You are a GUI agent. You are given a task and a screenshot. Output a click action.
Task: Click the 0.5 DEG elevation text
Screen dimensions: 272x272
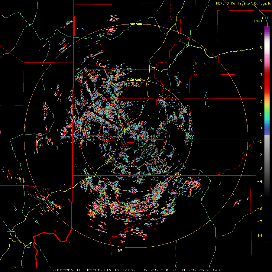click(148, 270)
